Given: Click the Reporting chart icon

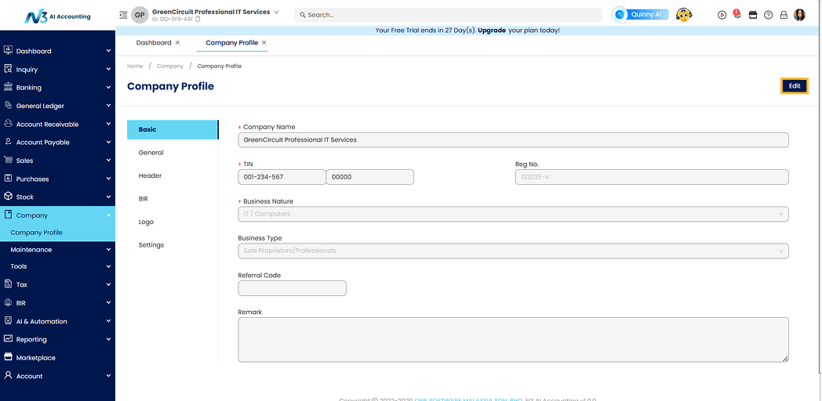Looking at the screenshot, I should pos(8,338).
